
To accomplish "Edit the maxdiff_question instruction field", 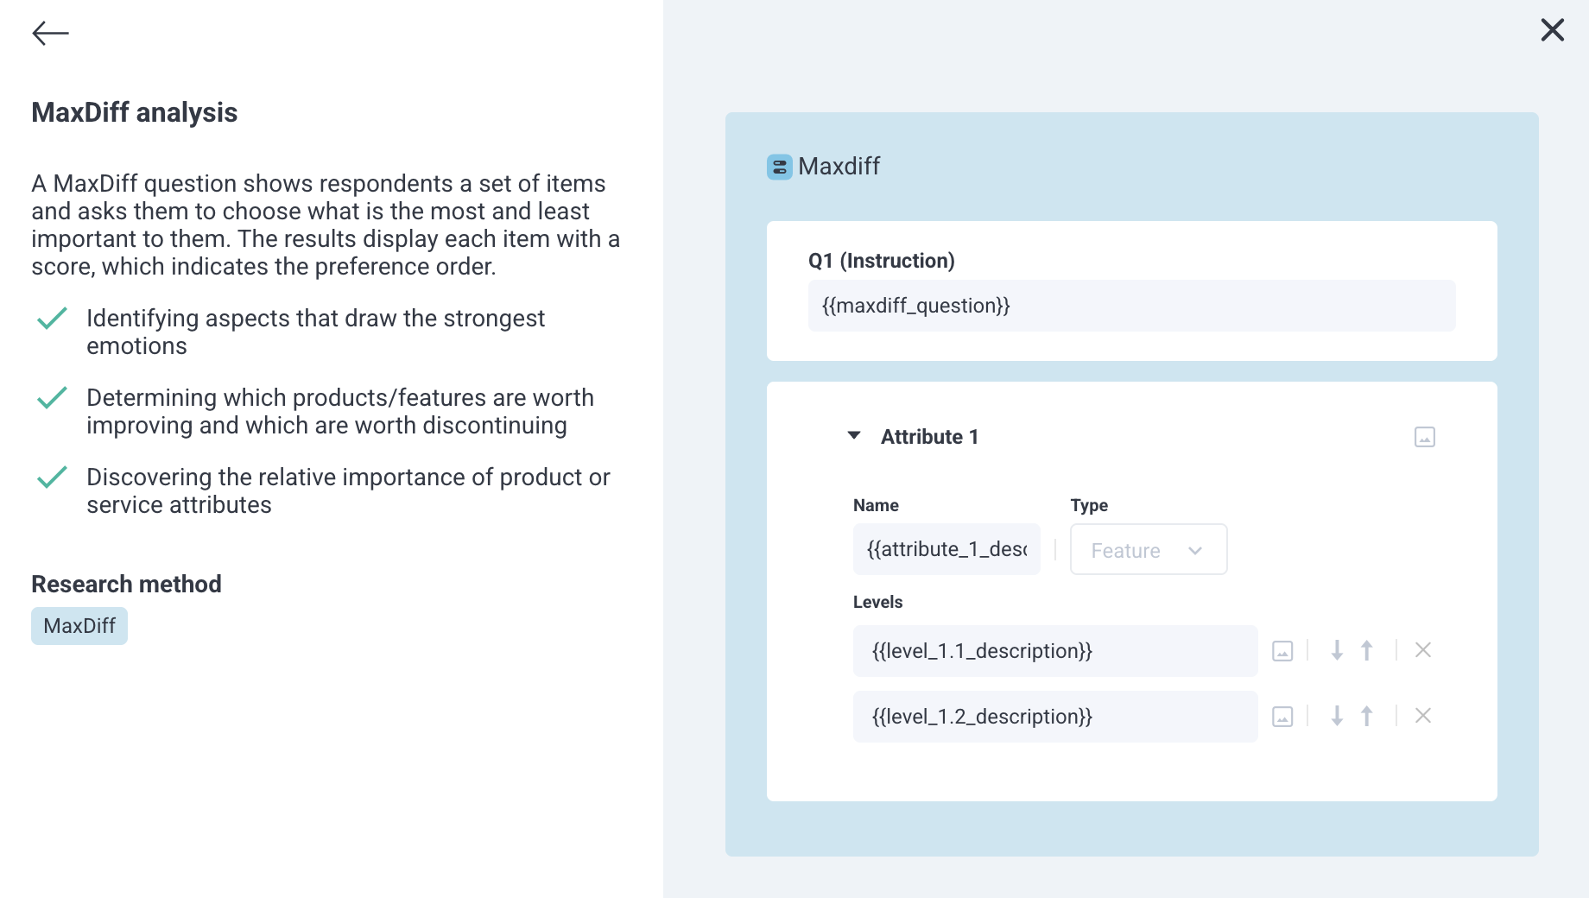I will (1132, 305).
